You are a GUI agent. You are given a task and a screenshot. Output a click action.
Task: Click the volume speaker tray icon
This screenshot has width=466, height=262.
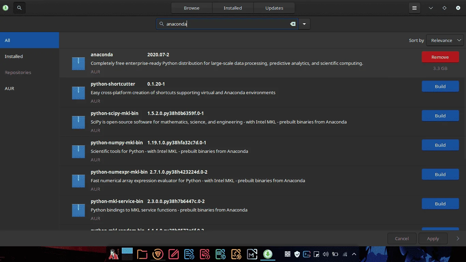click(x=326, y=254)
